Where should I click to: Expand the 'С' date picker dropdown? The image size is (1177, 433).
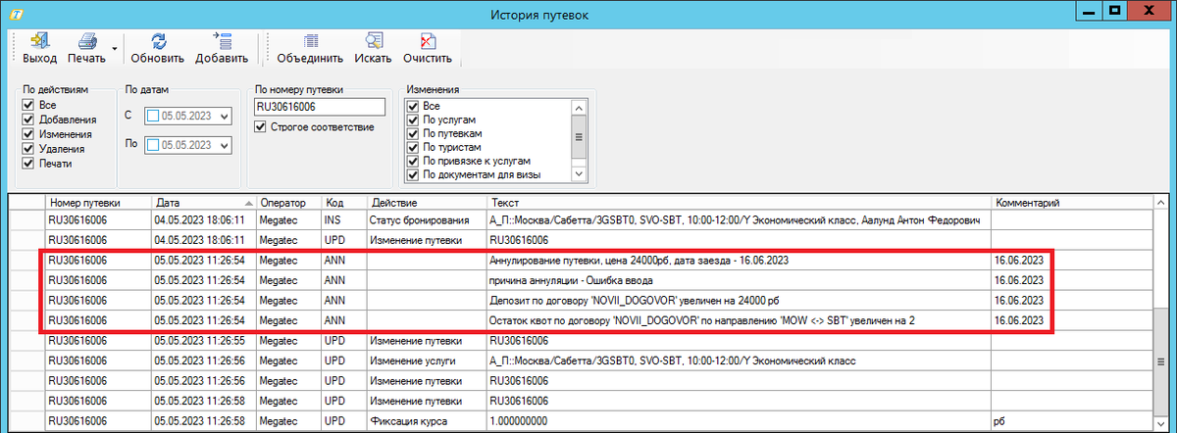pos(225,117)
